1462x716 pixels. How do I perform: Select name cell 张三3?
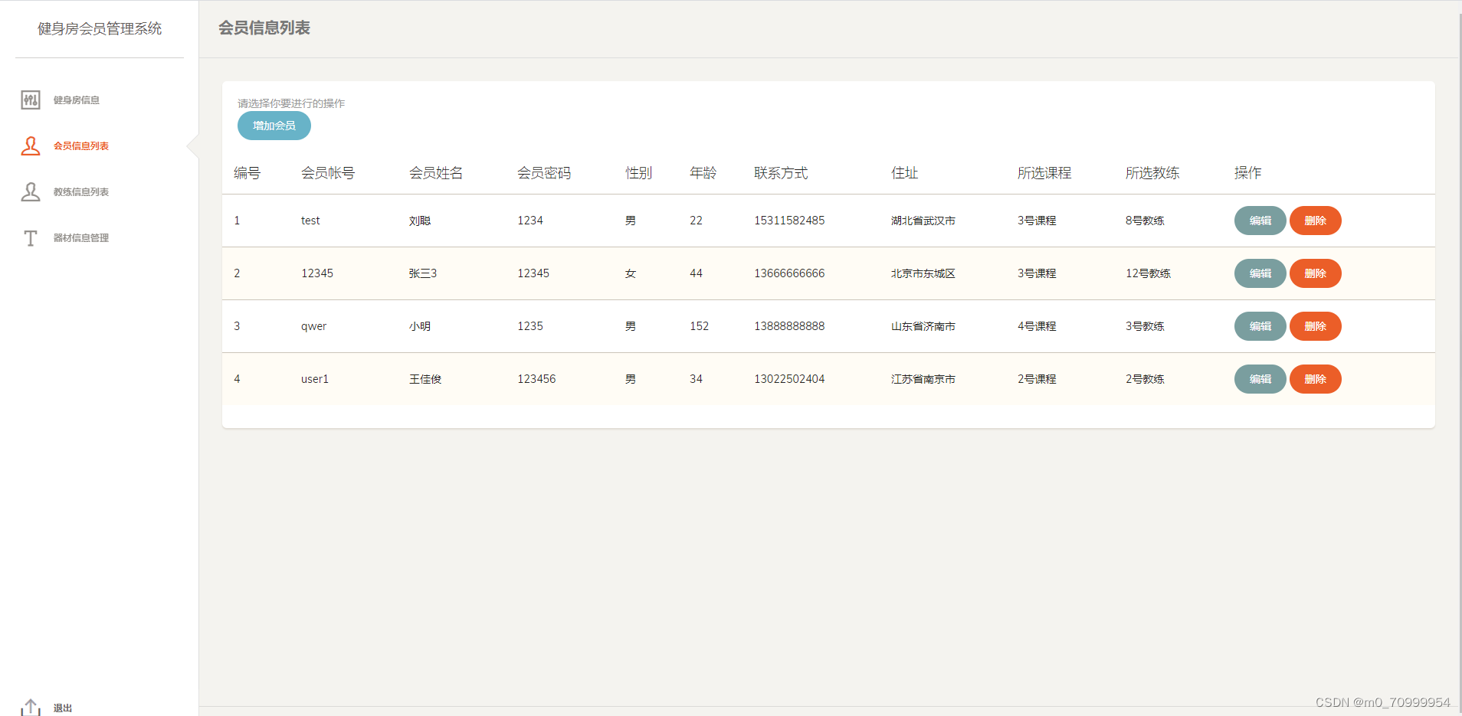point(423,273)
